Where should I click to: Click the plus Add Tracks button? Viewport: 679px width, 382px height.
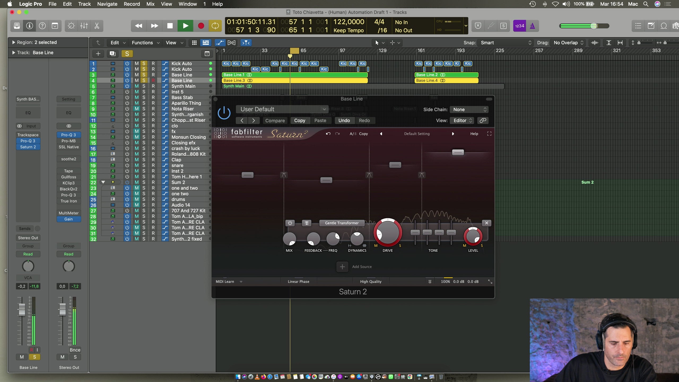(98, 54)
